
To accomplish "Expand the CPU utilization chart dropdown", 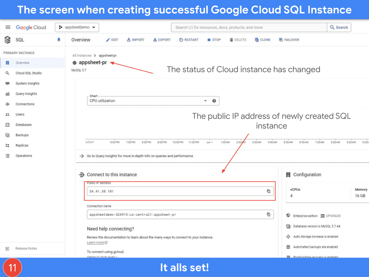I will click(x=205, y=101).
